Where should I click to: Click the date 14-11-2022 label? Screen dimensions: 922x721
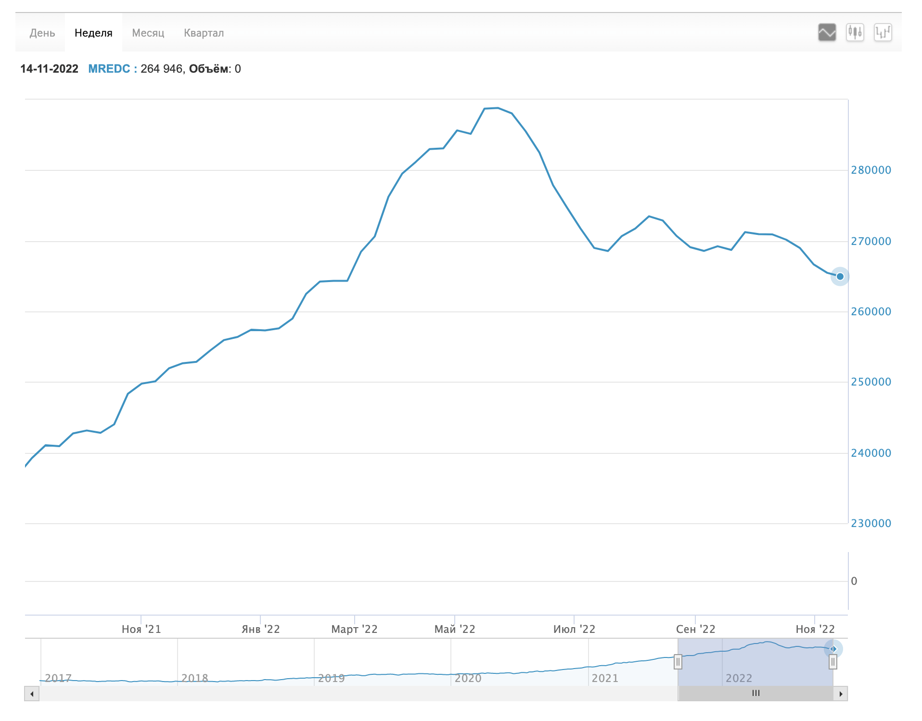tap(49, 69)
